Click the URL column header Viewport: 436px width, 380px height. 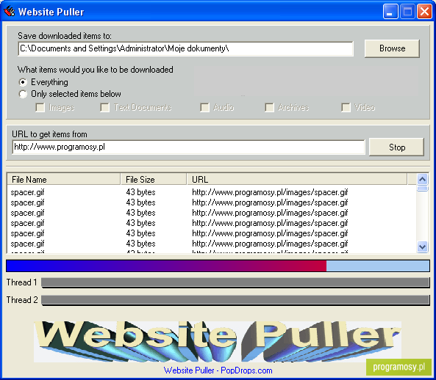[x=297, y=180]
